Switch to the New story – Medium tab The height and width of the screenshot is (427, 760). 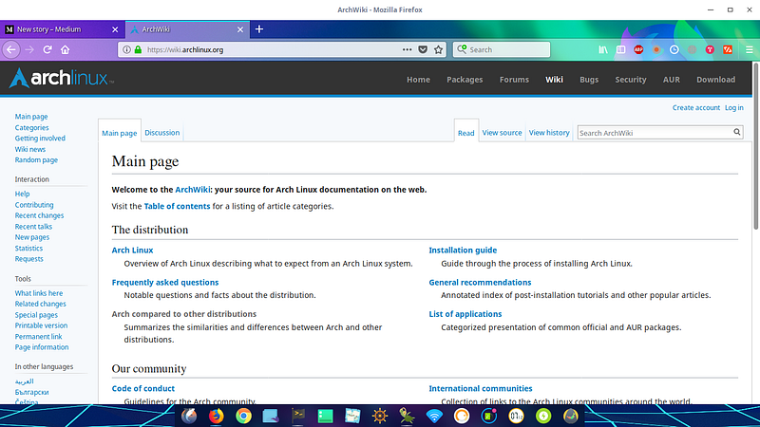(x=62, y=29)
